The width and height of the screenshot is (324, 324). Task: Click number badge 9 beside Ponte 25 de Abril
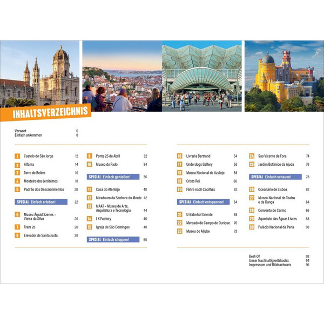[x=90, y=156]
